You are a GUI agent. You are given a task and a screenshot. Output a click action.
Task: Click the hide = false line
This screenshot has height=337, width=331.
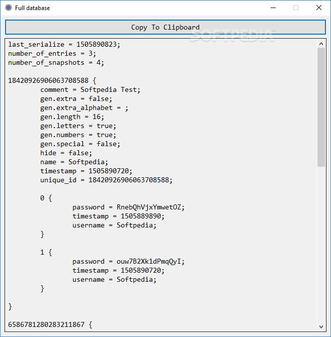pos(66,153)
